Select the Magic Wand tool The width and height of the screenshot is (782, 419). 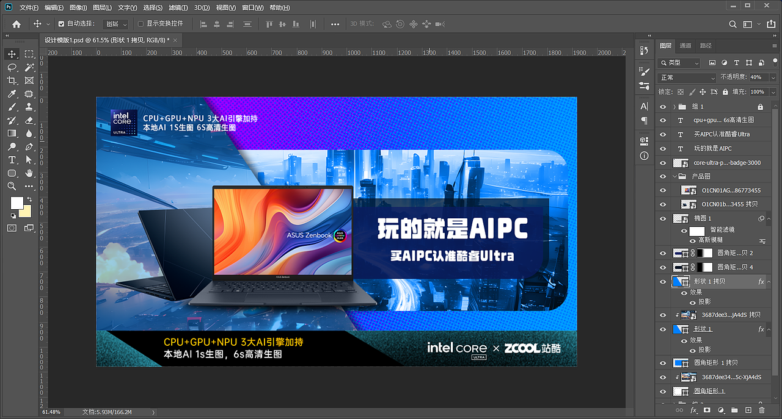tap(29, 68)
